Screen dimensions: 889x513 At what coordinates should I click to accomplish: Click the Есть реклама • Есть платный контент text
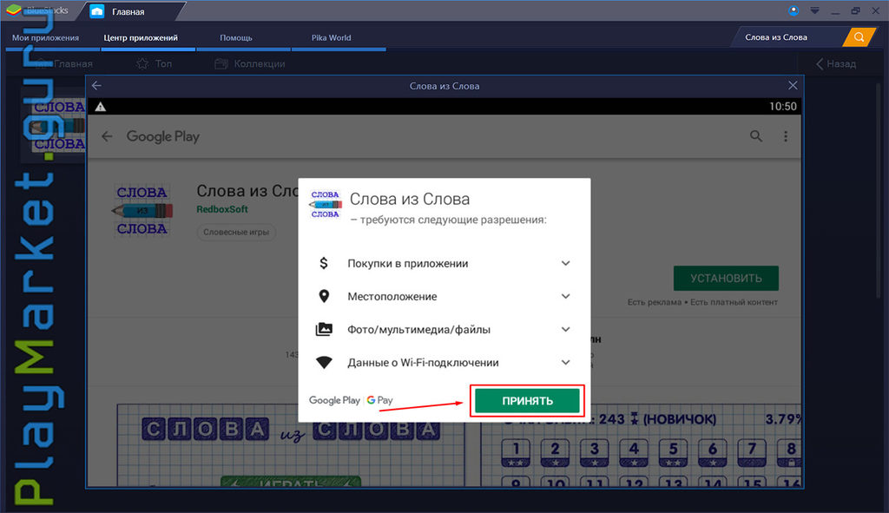tap(702, 302)
